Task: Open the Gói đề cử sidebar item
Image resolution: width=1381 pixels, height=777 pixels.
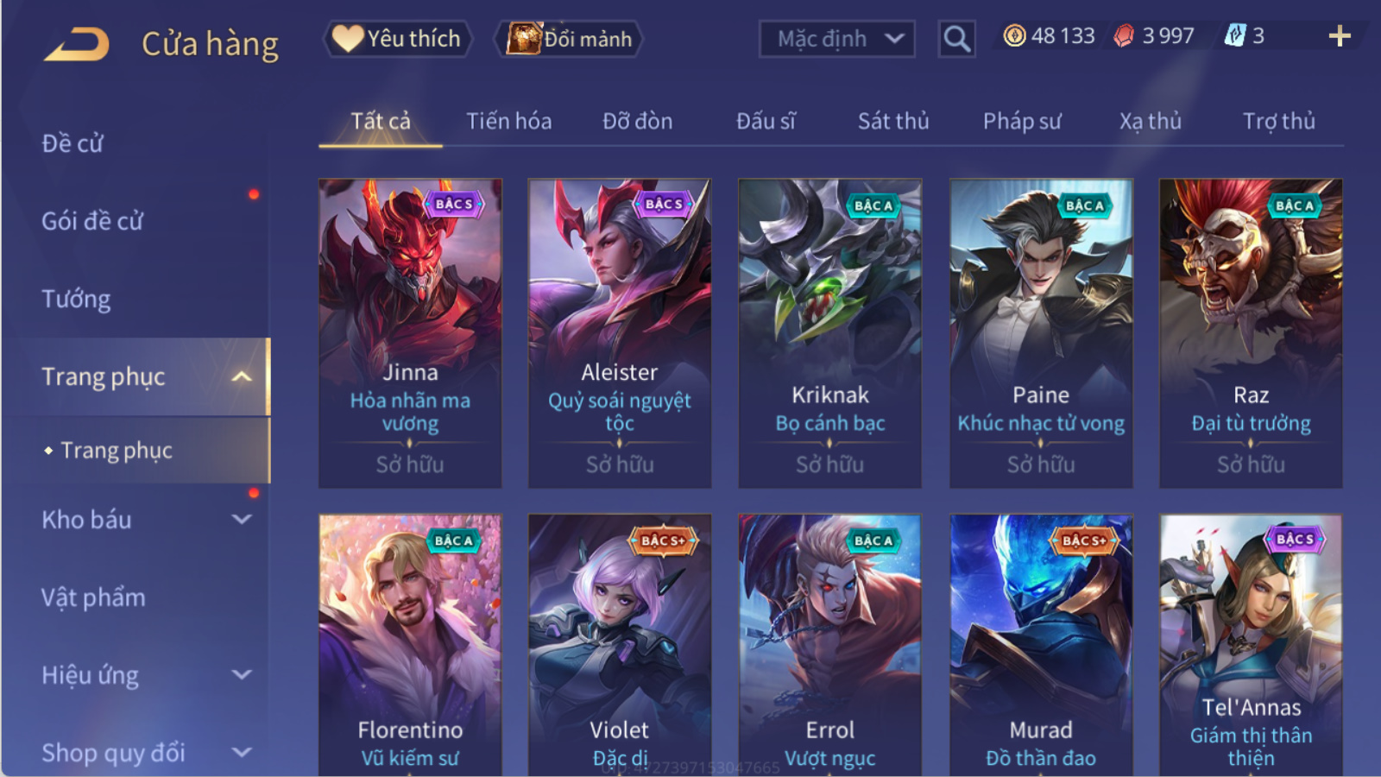Action: (x=92, y=221)
